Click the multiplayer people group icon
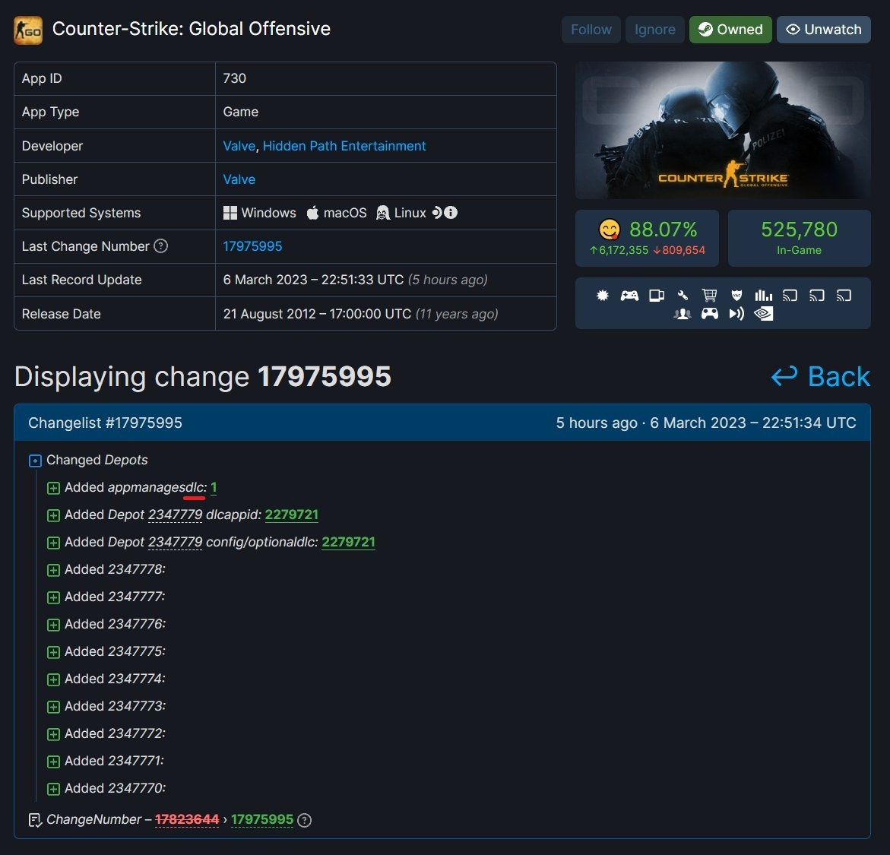The width and height of the screenshot is (890, 855). 683,313
